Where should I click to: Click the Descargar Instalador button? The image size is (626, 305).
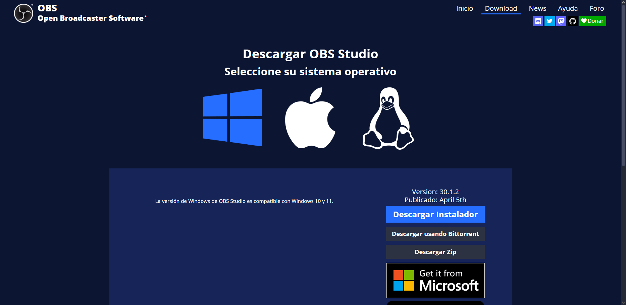[x=435, y=214]
